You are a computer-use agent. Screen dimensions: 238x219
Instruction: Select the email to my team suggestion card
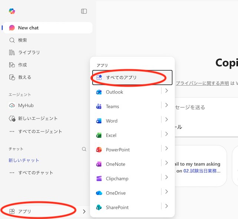[x=201, y=166]
